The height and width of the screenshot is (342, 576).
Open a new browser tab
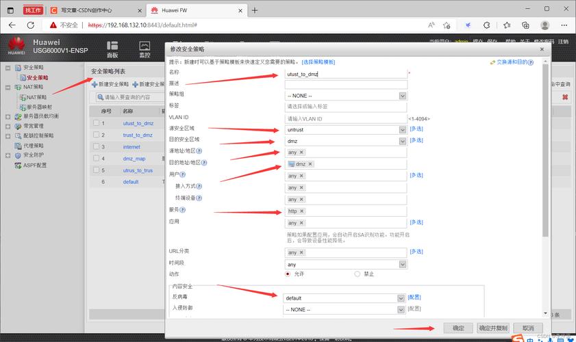pyautogui.click(x=255, y=10)
